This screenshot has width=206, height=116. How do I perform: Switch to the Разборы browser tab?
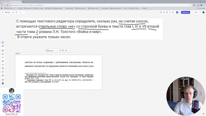point(13,2)
